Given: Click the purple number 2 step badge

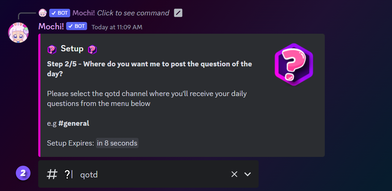Looking at the screenshot, I should click(23, 173).
